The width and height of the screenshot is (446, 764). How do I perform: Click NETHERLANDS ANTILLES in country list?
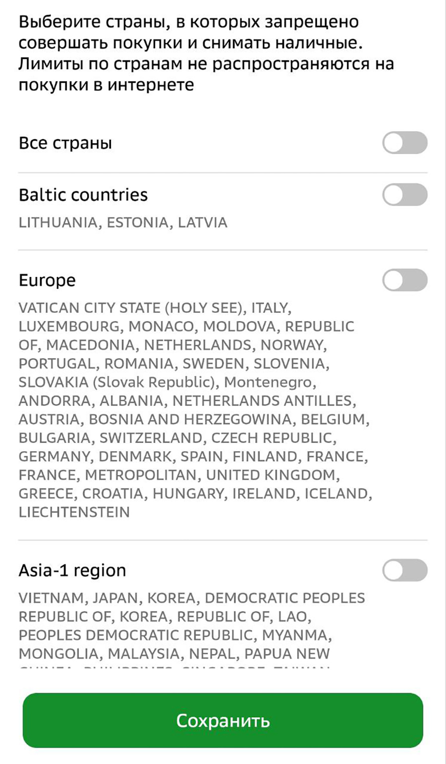click(x=262, y=401)
